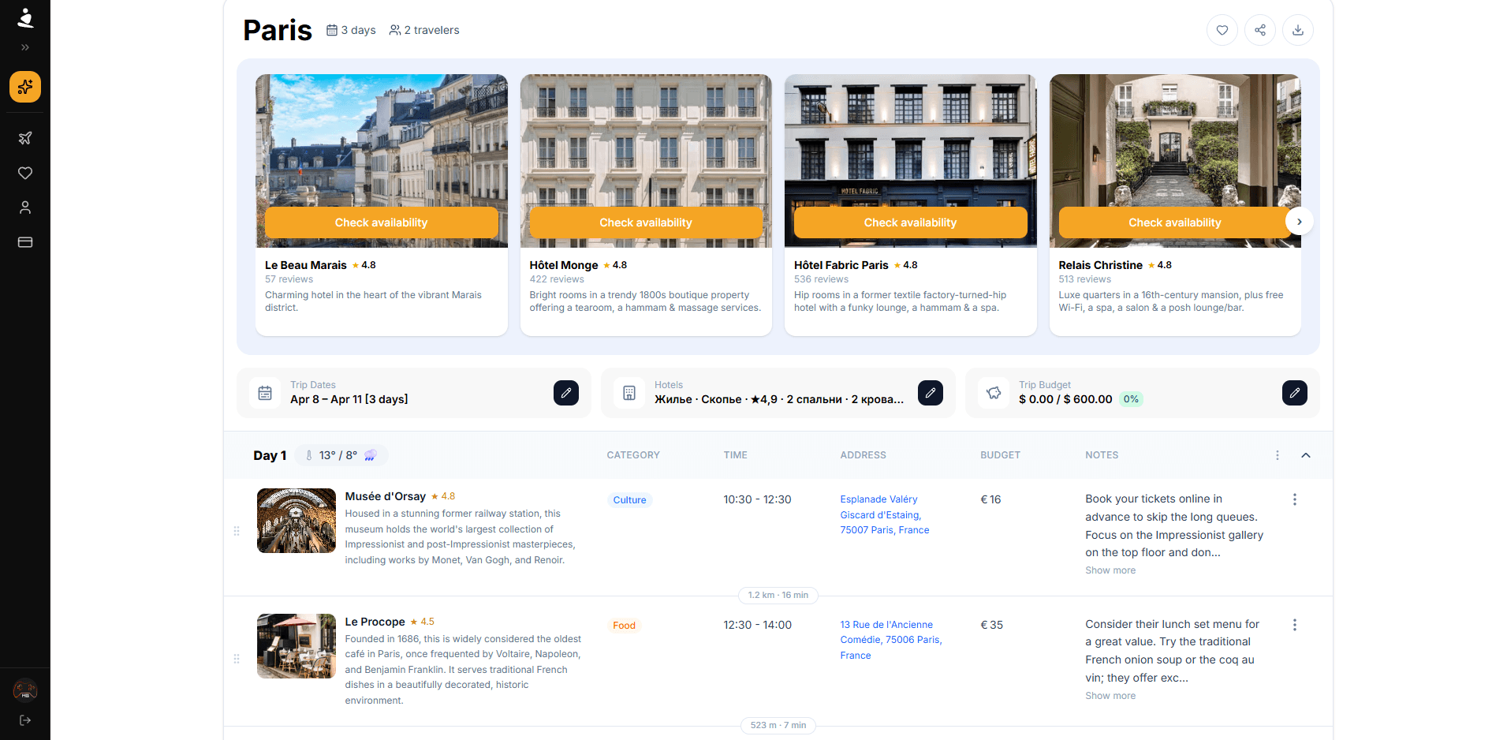The height and width of the screenshot is (740, 1507).
Task: Collapse the Day 1 section
Action: [x=1305, y=455]
